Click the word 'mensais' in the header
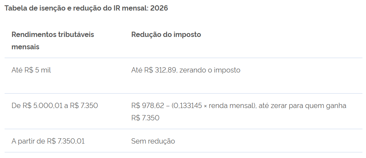Screen dimensions: 366x158 [25, 47]
